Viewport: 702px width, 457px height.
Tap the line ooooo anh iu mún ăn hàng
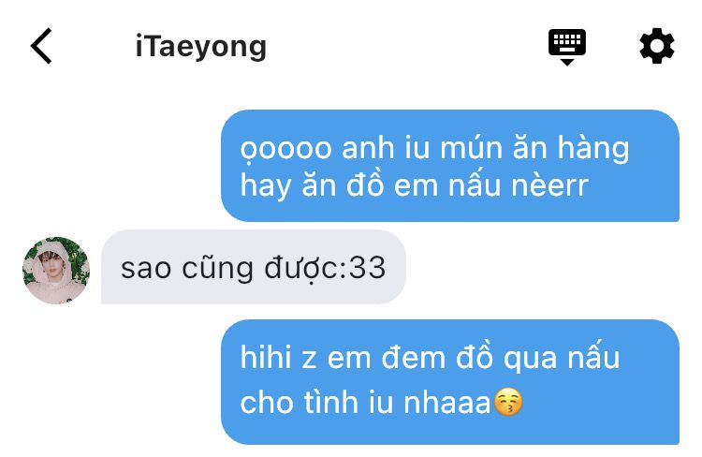434,149
